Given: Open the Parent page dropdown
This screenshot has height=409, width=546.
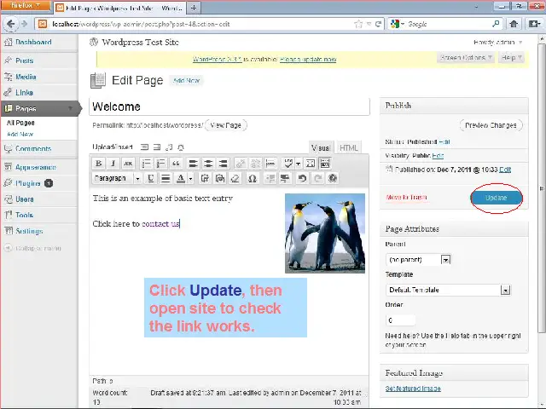Looking at the screenshot, I should [x=418, y=259].
